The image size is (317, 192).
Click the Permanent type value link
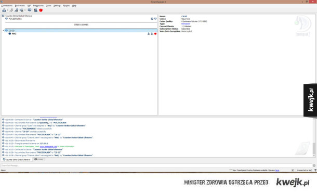(186, 24)
